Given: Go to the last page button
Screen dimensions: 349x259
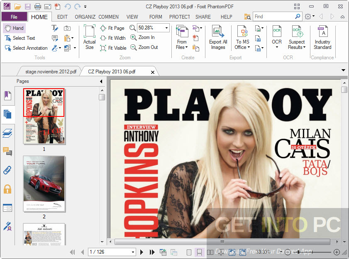Looking at the screenshot, I should coord(152,252).
